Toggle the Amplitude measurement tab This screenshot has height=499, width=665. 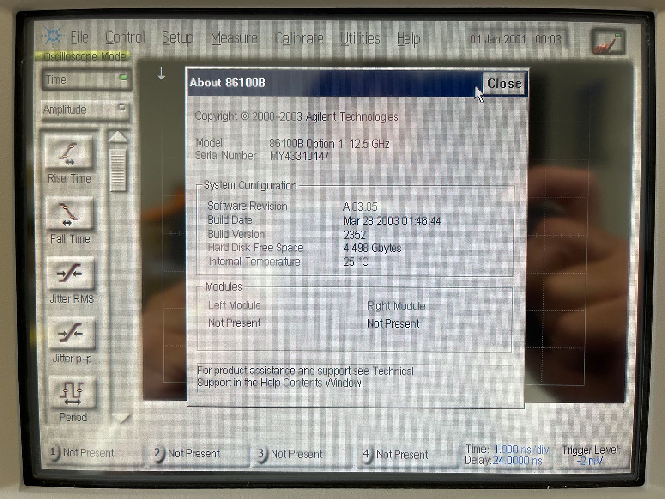(x=85, y=110)
